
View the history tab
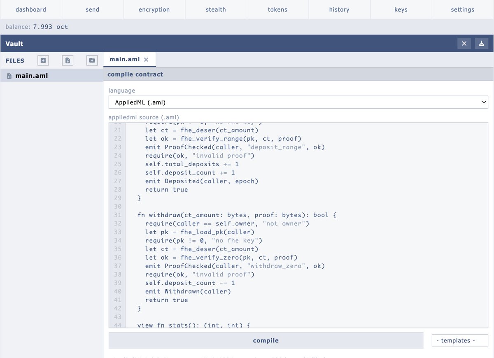tap(339, 9)
